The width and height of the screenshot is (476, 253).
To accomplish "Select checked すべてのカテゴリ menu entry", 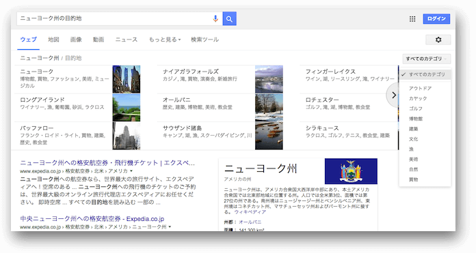I will click(x=425, y=74).
